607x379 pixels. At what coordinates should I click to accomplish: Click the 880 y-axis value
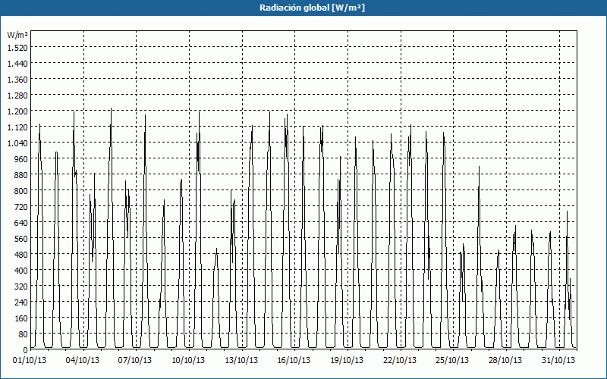coord(21,175)
